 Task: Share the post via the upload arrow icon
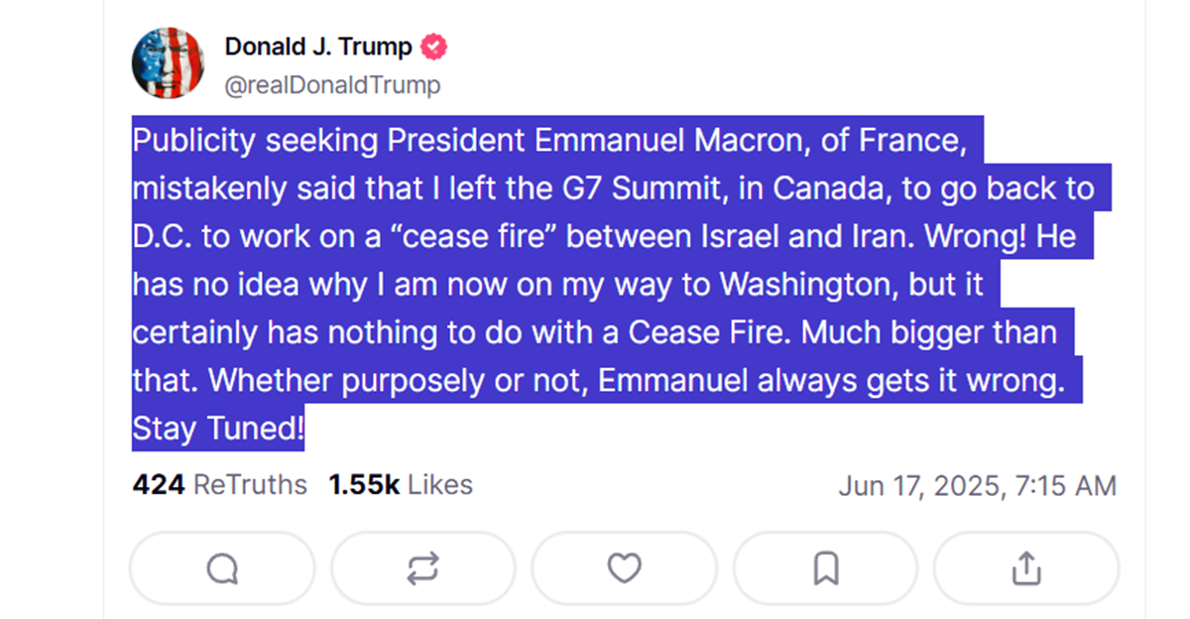(1026, 568)
